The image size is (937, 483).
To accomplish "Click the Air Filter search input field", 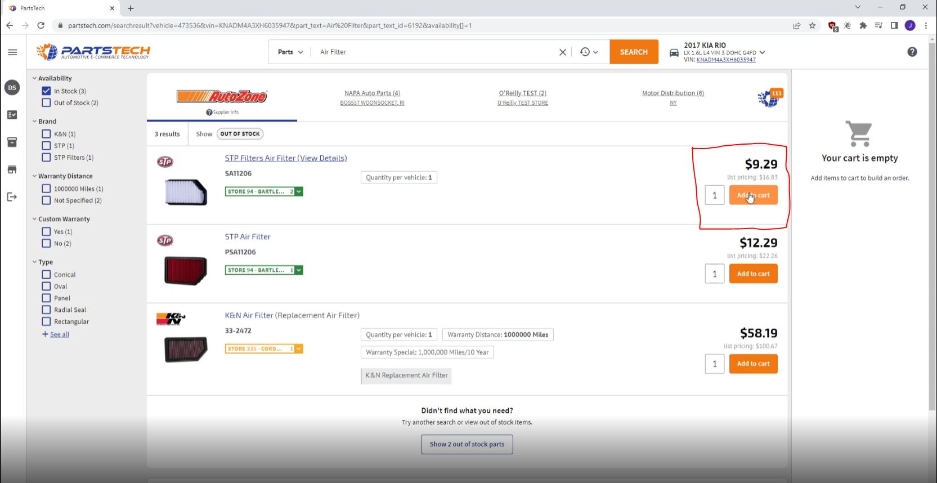I will click(x=433, y=52).
